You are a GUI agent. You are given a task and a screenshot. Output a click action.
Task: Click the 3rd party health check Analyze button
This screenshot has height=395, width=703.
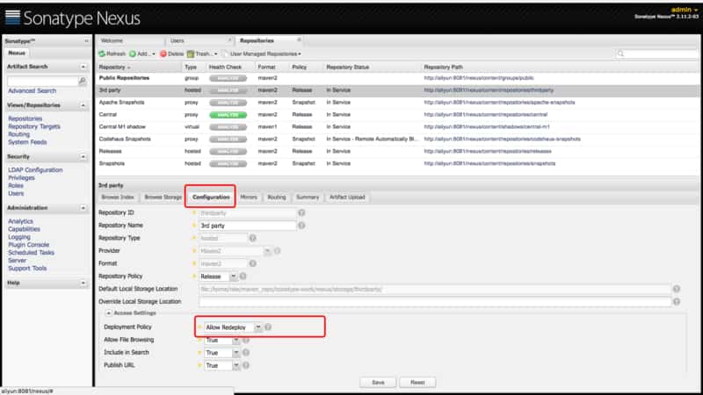coord(228,90)
